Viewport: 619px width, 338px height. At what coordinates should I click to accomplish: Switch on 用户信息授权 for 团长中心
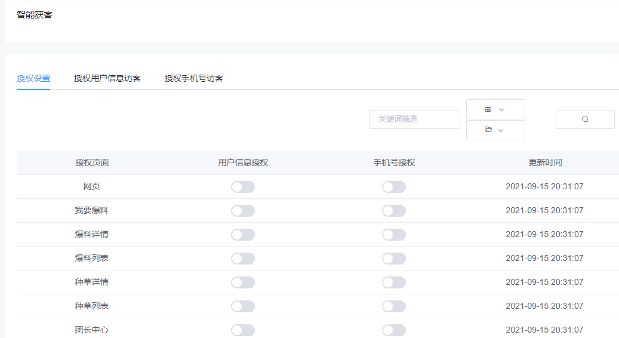(243, 330)
